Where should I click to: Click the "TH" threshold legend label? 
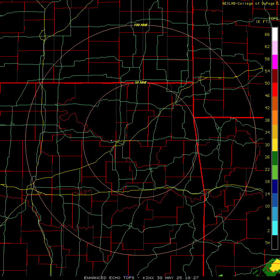267,243
